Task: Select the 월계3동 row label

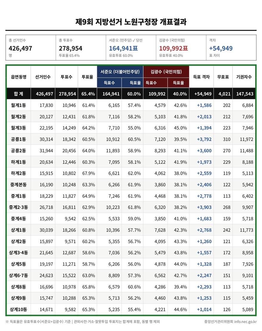Action: click(x=19, y=128)
